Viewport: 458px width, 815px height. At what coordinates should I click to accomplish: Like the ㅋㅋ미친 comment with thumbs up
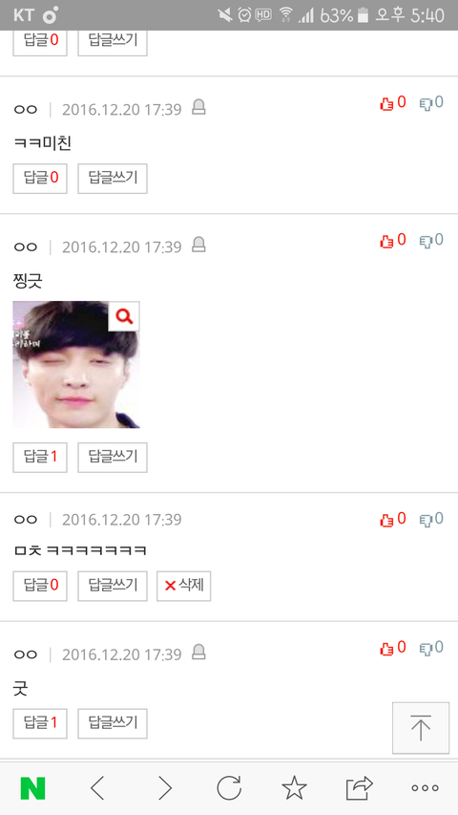(392, 103)
